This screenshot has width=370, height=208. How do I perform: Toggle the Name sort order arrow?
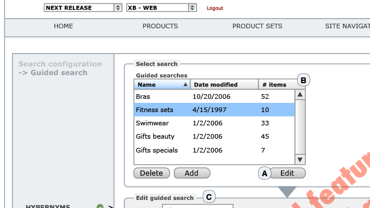pos(186,84)
